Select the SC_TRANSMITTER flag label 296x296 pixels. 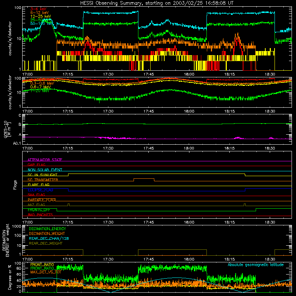tap(43, 179)
